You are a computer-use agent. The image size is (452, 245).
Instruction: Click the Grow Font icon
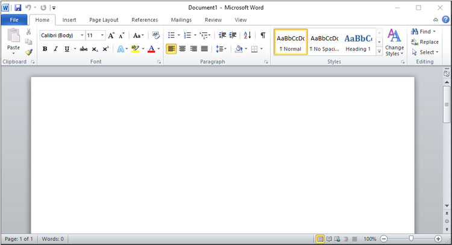[x=111, y=36]
